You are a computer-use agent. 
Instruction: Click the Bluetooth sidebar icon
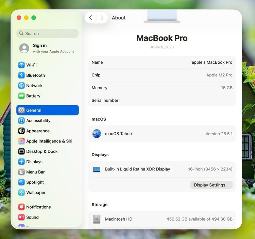coord(21,75)
